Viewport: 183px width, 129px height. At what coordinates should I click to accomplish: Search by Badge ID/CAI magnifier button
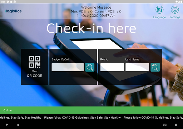click(90, 67)
